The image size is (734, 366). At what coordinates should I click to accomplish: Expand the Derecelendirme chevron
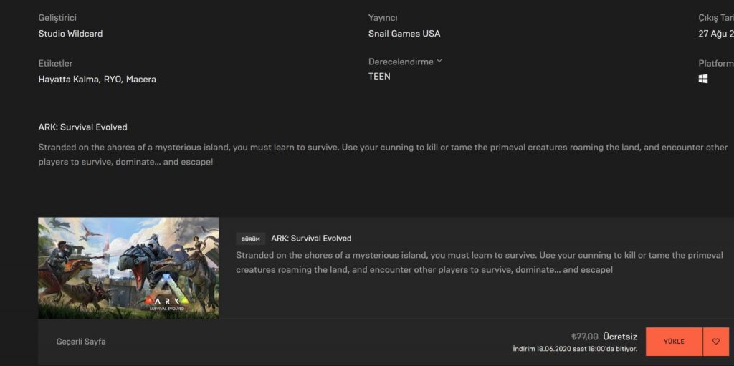tap(439, 61)
